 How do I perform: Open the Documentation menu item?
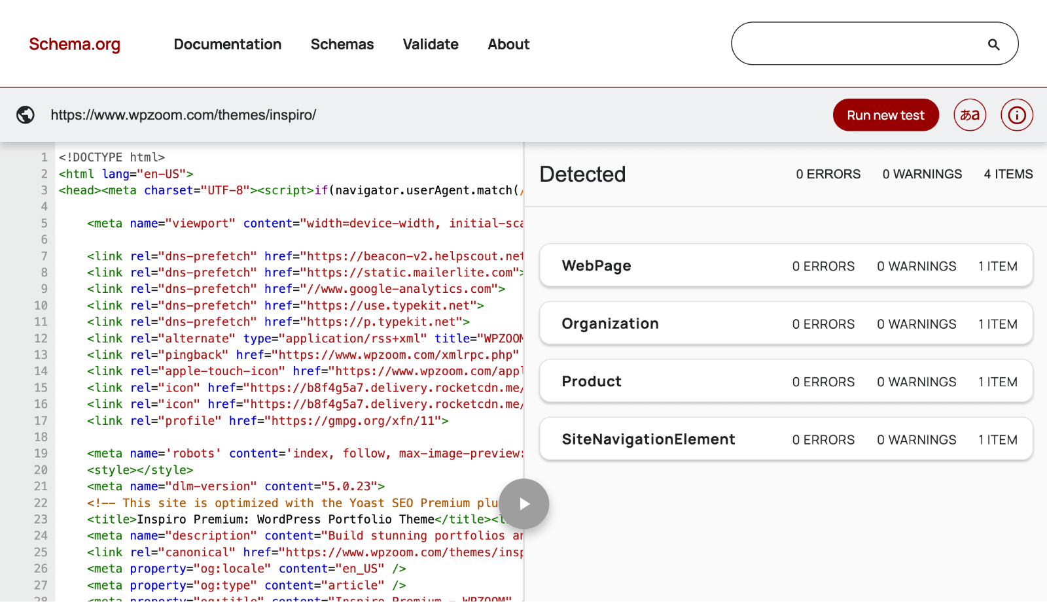tap(227, 44)
